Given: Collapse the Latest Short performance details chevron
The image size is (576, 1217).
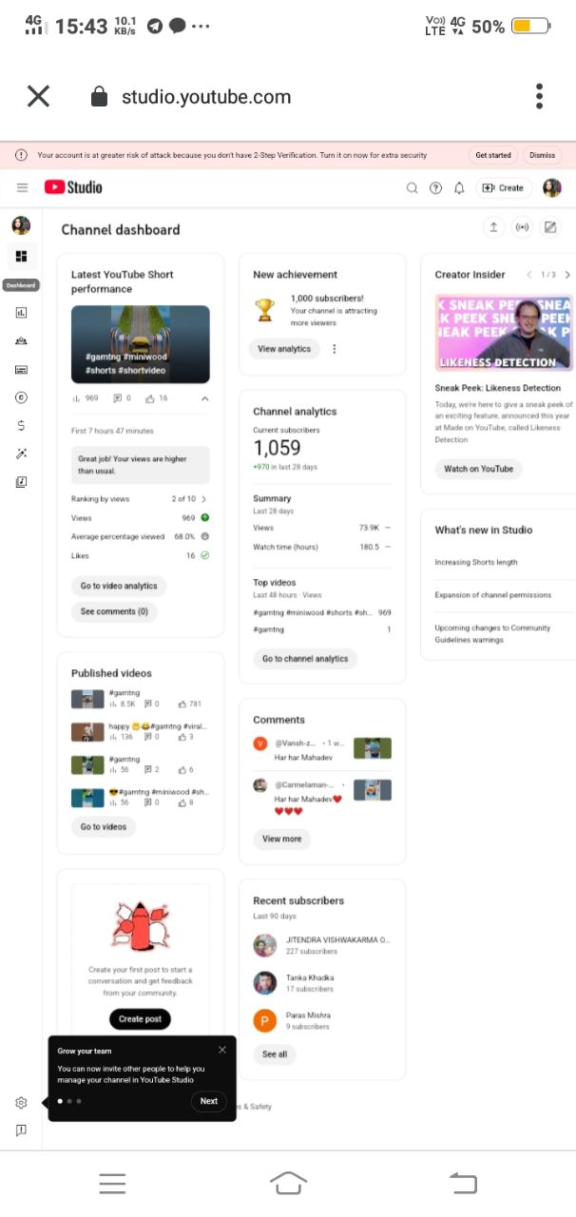Looking at the screenshot, I should point(204,398).
